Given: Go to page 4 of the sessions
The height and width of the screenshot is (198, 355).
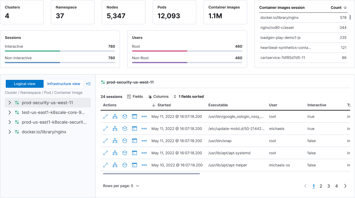Looking at the screenshot, I should (x=337, y=186).
